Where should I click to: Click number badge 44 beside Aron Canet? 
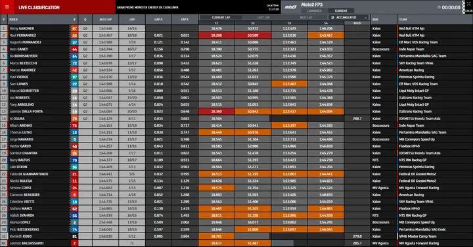pyautogui.click(x=74, y=49)
